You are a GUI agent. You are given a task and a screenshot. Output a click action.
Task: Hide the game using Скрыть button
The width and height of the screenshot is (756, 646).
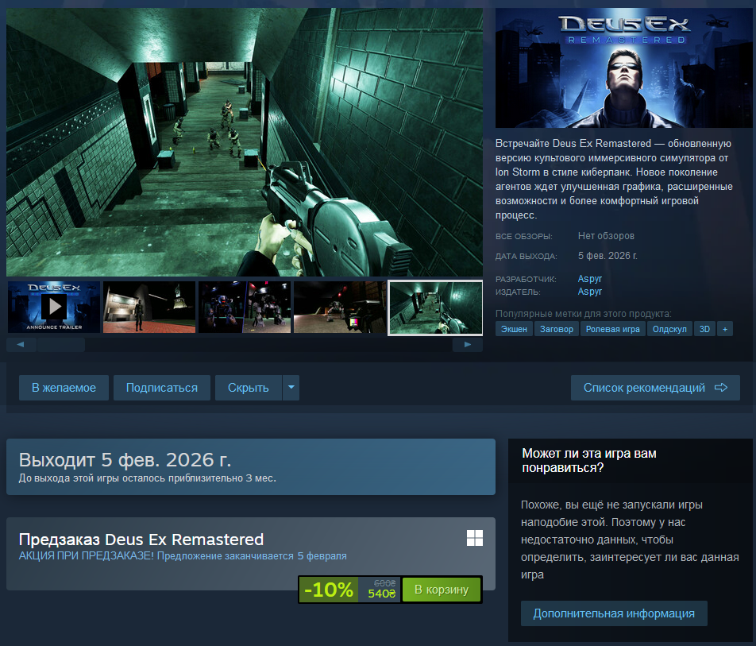(248, 388)
